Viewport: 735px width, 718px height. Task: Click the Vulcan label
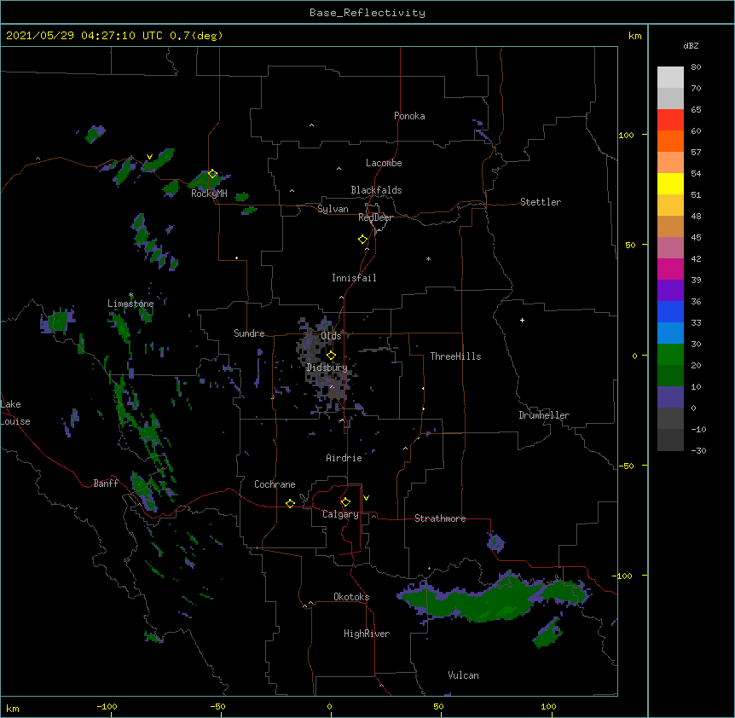pyautogui.click(x=463, y=675)
